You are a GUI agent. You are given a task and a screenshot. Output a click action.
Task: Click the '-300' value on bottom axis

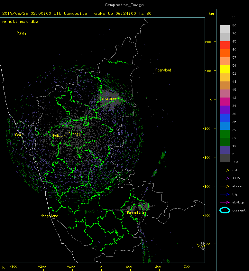pyautogui.click(x=13, y=267)
